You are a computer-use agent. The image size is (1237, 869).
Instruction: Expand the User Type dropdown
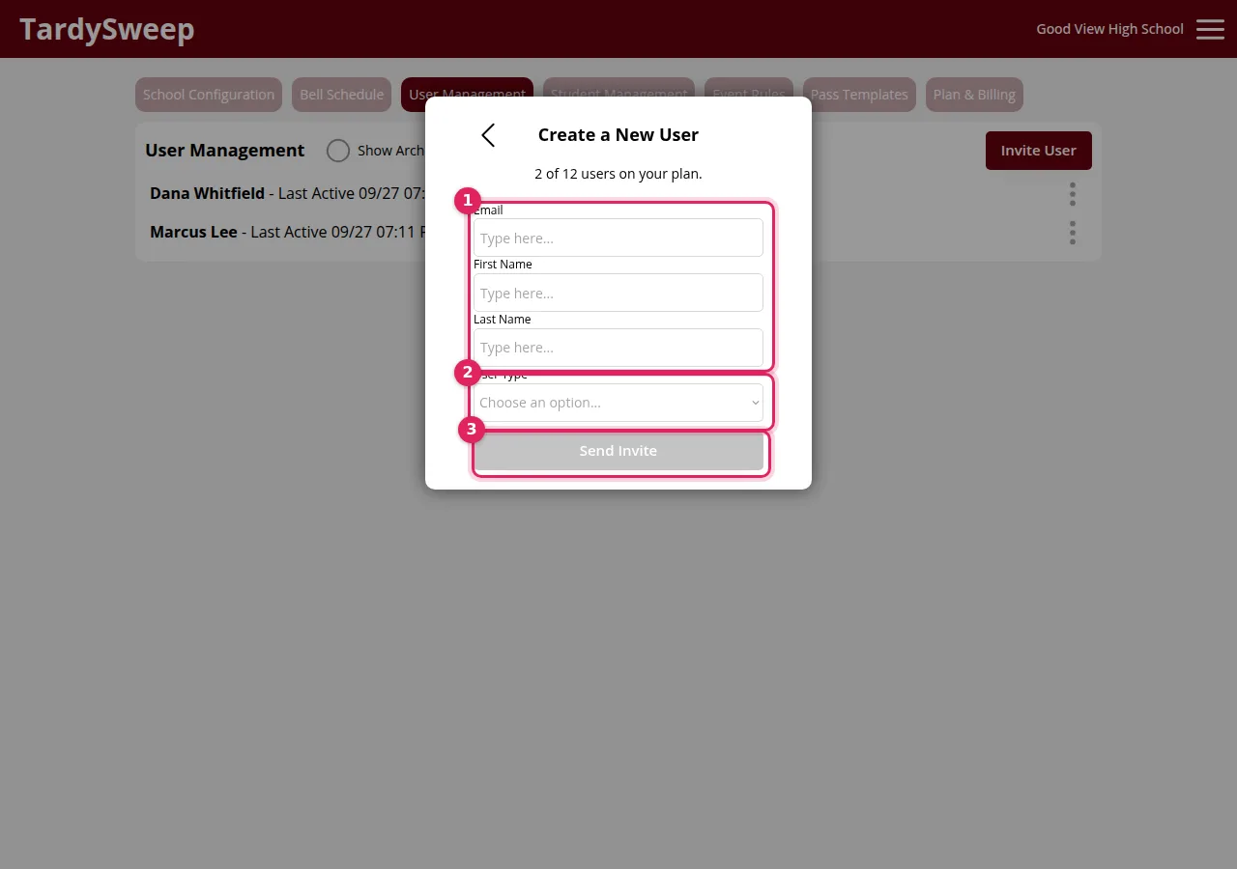click(618, 403)
